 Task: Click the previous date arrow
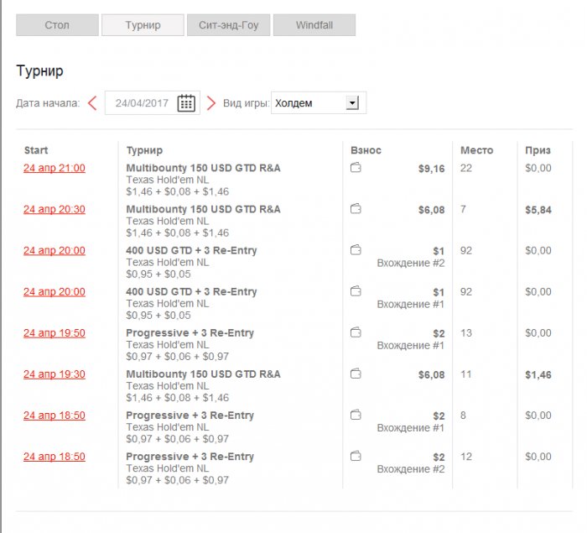coord(92,103)
